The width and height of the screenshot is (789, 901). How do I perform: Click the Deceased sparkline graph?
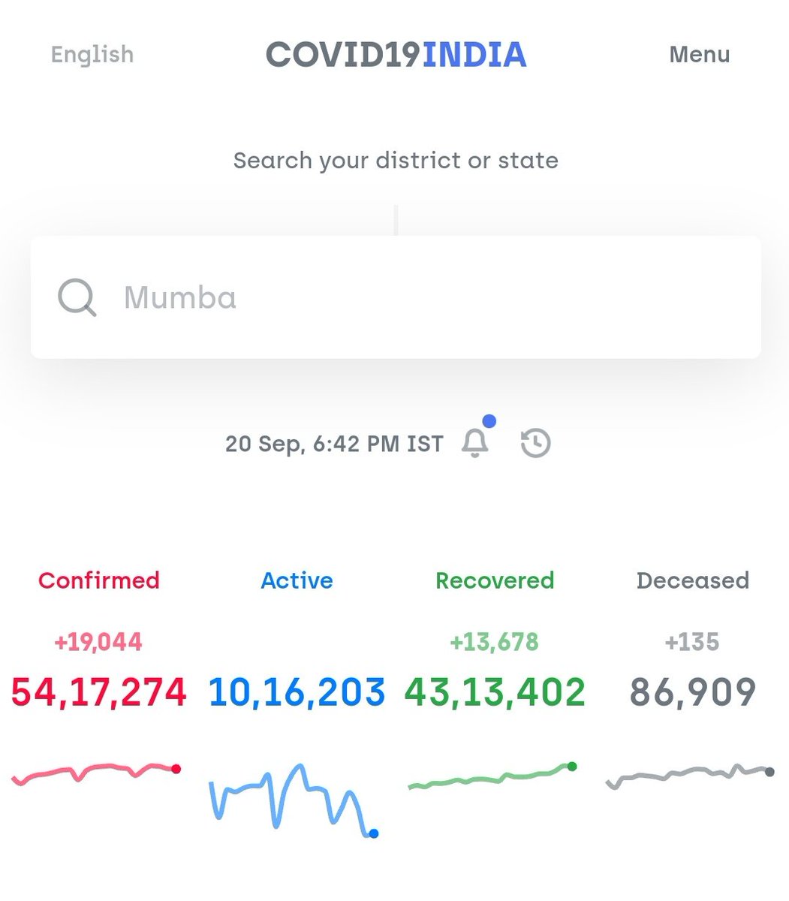click(x=687, y=773)
